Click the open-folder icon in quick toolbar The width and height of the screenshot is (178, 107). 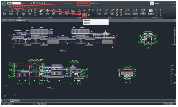31,3
